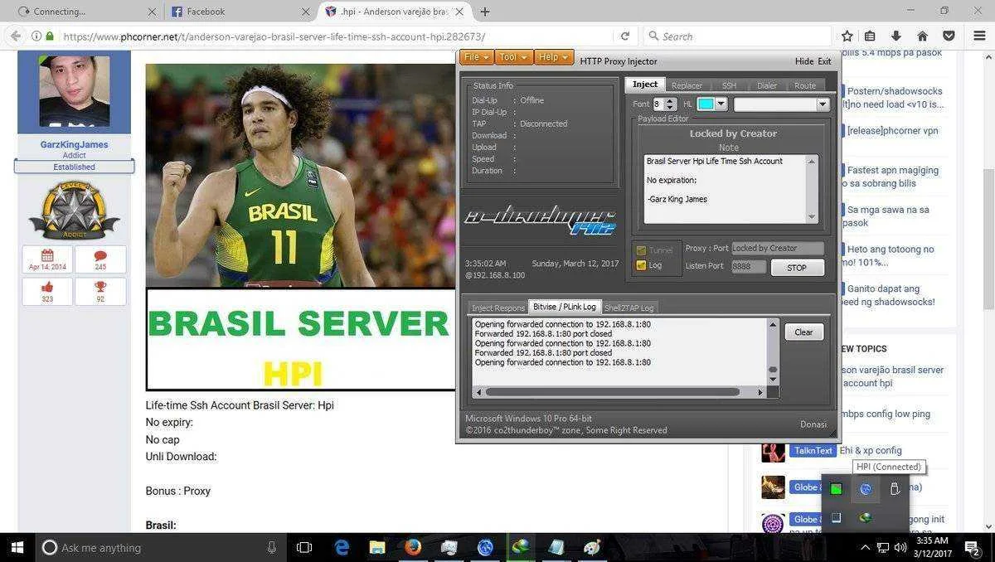This screenshot has height=562, width=995.
Task: Click the font size number field
Action: coord(658,104)
